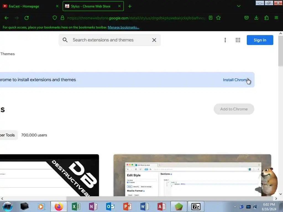Click the vertical scrollbar thumb
283x212 pixels.
(x=281, y=51)
